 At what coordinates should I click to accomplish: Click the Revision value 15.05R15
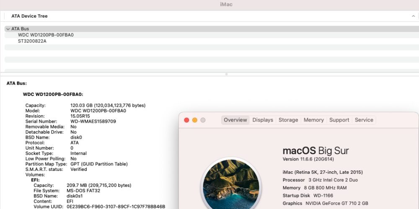coord(80,116)
